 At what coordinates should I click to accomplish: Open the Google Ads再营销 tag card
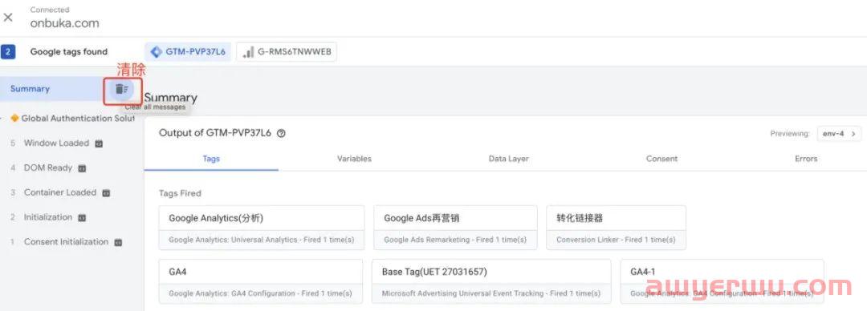(x=455, y=228)
